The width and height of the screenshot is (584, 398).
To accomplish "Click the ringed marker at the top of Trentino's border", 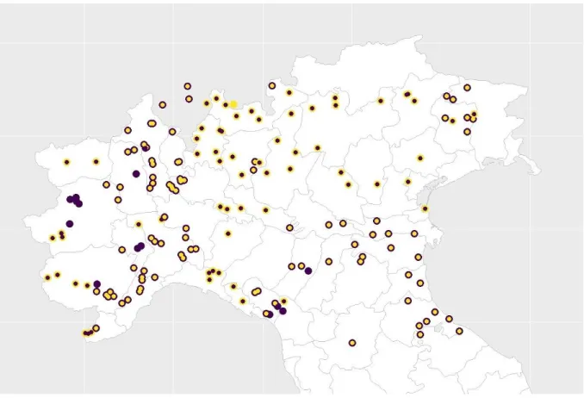I will coord(272,85).
